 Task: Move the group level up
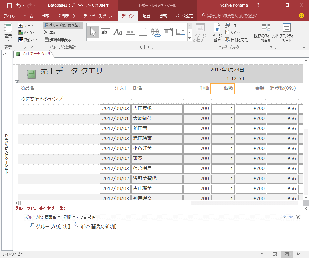[x=284, y=217]
